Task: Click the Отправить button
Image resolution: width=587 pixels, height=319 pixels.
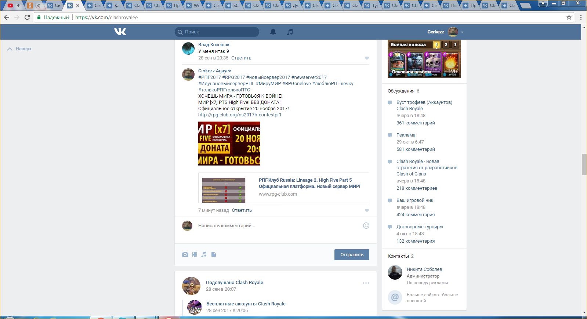Action: point(352,255)
